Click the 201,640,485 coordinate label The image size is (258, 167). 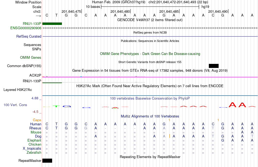(169, 11)
